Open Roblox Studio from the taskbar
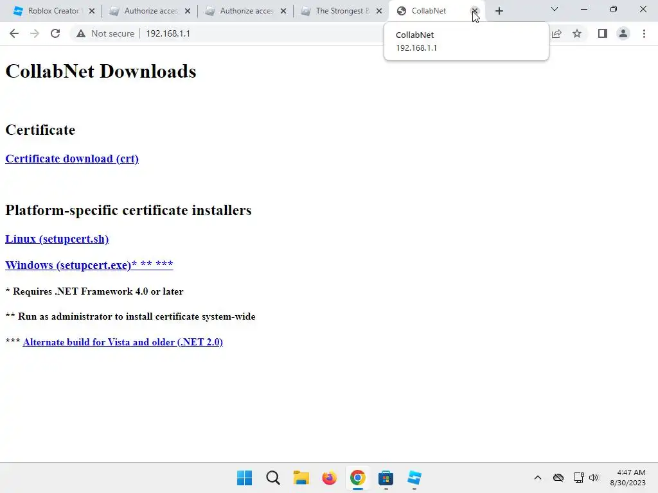Screen dimensions: 658x493 click(414, 478)
